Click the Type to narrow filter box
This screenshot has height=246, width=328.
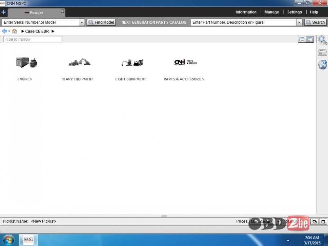coord(32,39)
